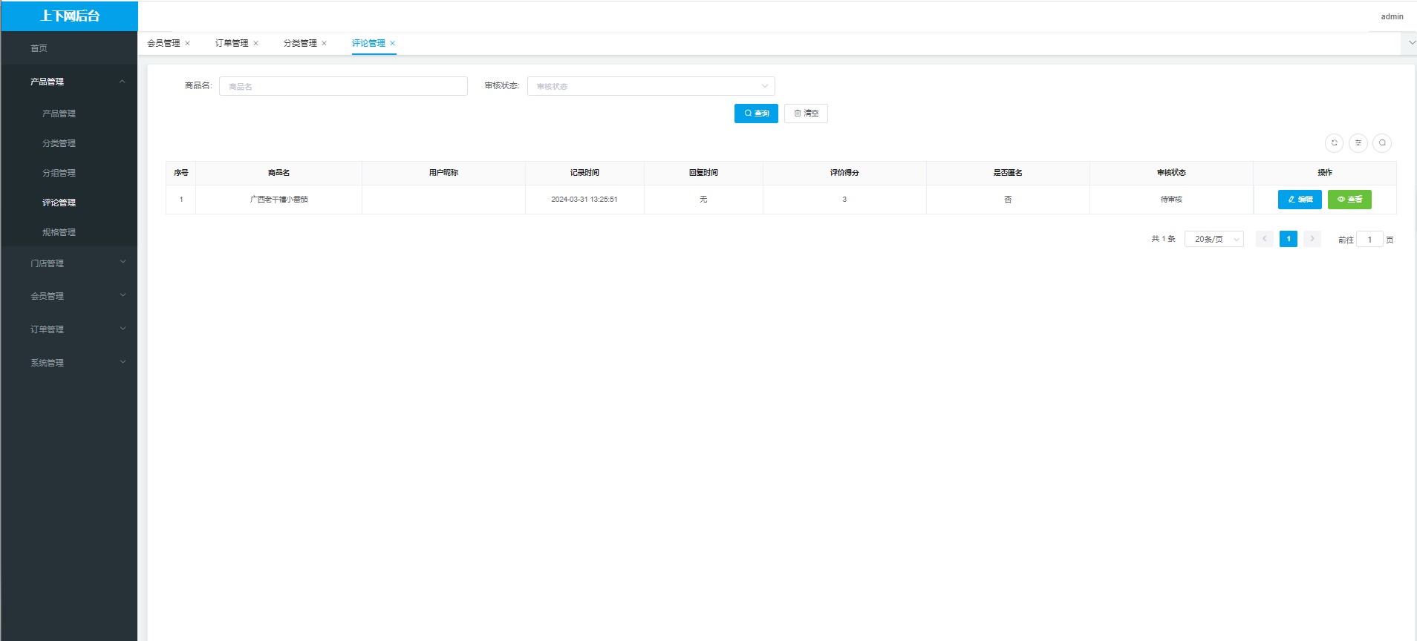Click the 广西老干糟小番茄 product cell

278,200
